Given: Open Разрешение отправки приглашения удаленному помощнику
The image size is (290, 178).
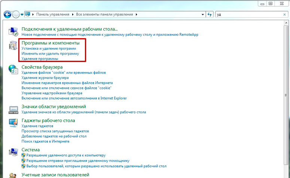Looking at the screenshot, I should [78, 161].
